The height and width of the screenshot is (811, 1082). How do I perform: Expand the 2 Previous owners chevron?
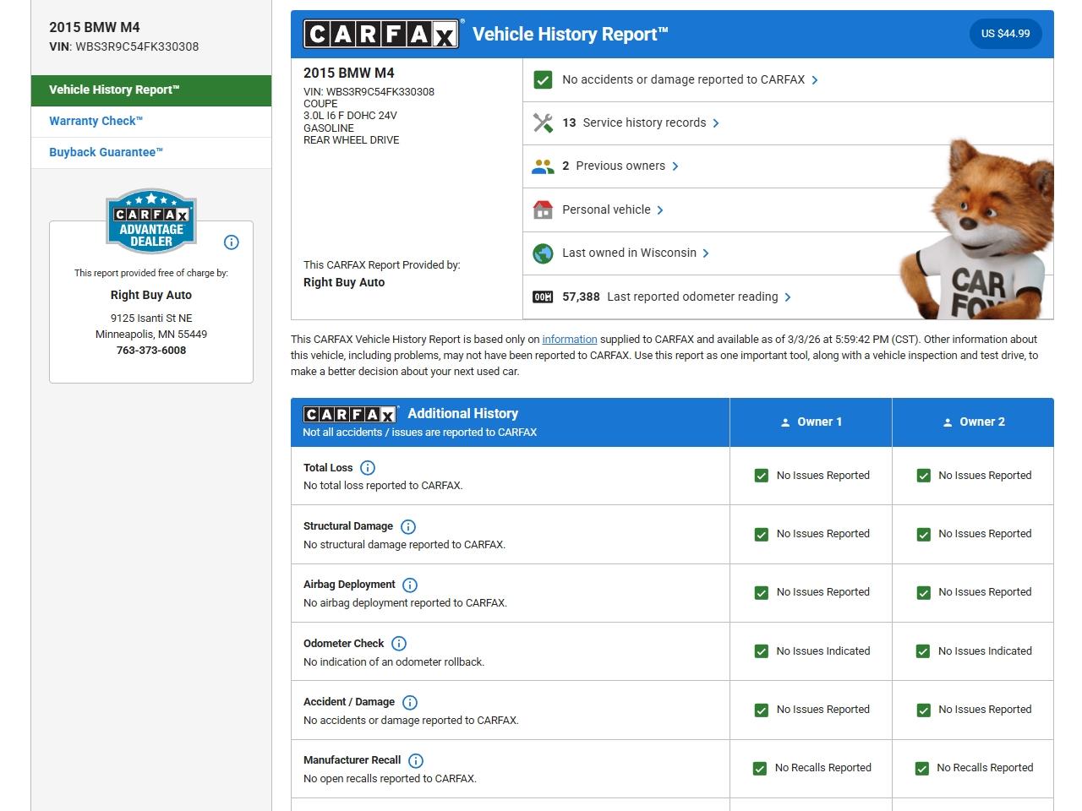pyautogui.click(x=675, y=166)
